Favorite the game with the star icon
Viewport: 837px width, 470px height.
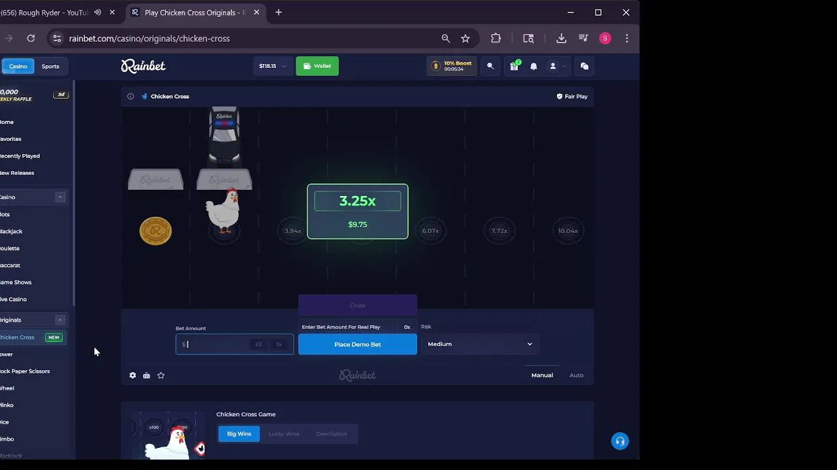[x=161, y=375]
